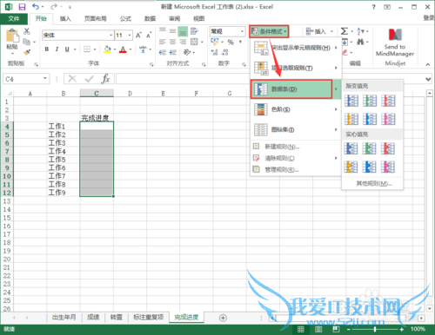
Task: Click the red Font Color A icon
Action: (x=123, y=49)
